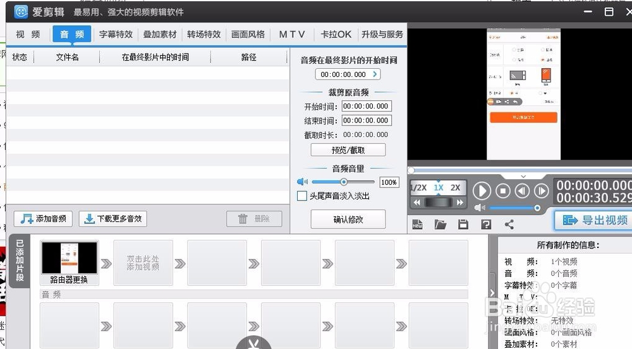Click the share icon
This screenshot has width=632, height=349.
(x=509, y=224)
